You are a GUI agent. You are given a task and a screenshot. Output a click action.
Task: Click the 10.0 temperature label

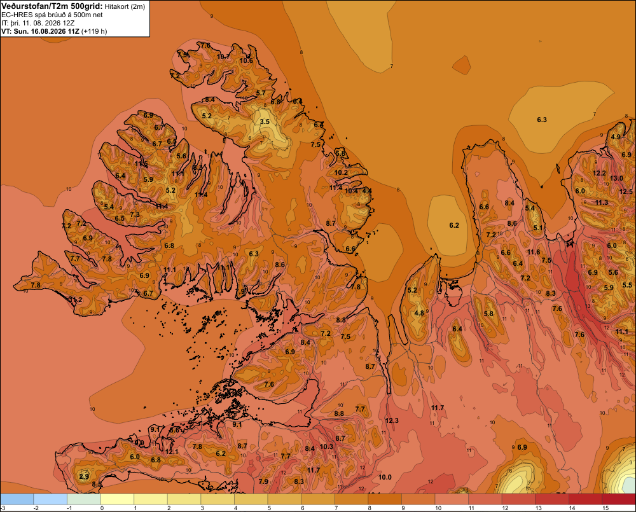[x=385, y=477]
